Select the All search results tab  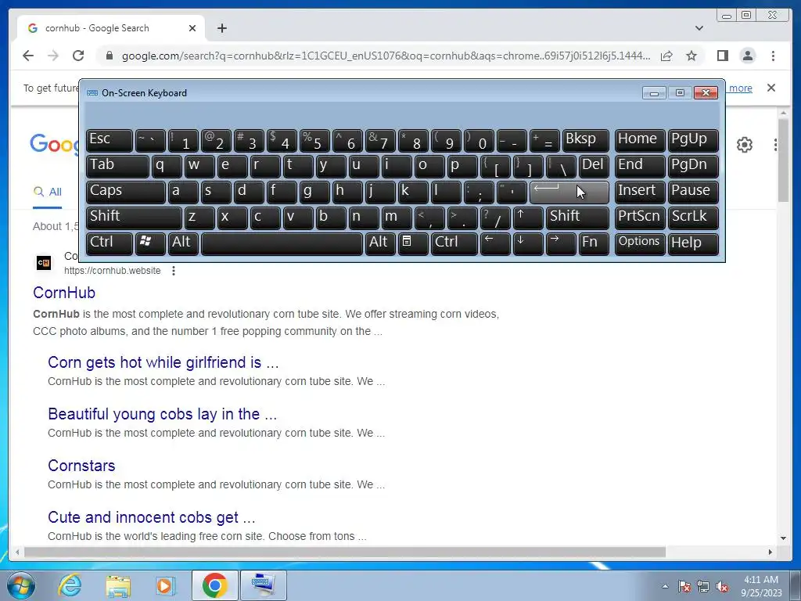click(x=48, y=192)
